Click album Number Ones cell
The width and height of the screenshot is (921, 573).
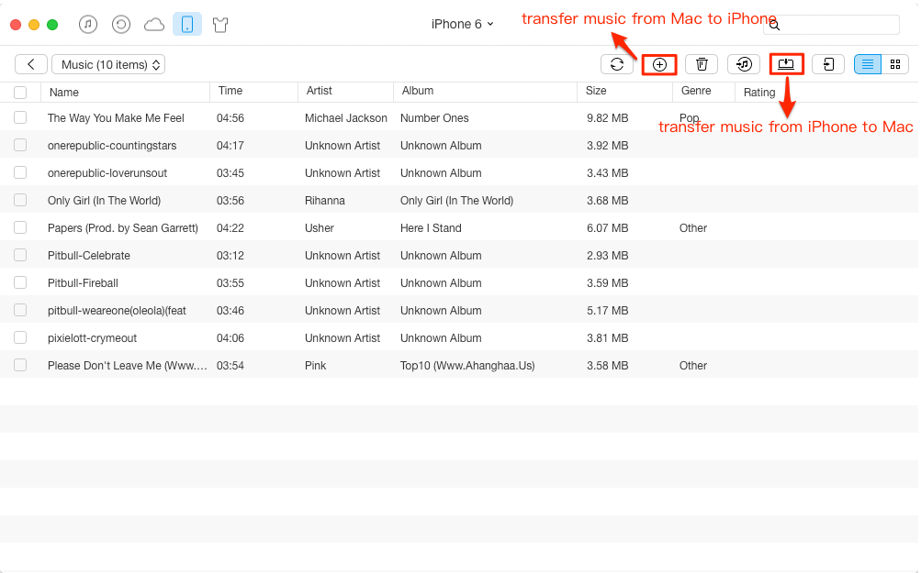434,118
